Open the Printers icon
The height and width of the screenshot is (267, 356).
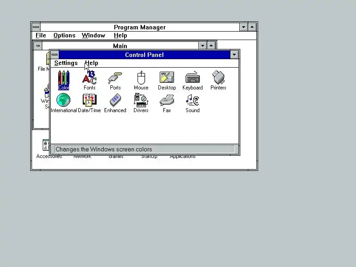click(218, 80)
